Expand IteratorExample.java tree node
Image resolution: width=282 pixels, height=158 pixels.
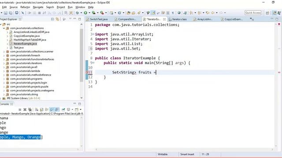[7, 44]
